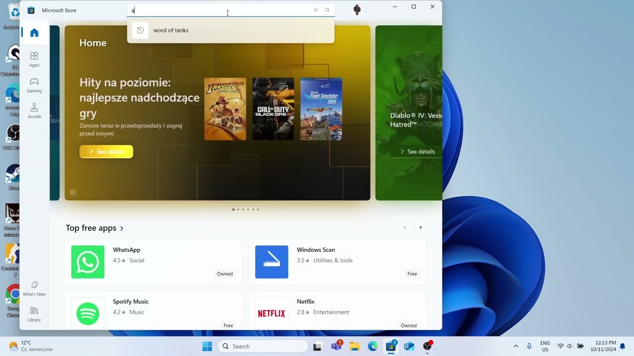
Task: Open ENG US language switcher
Action: [545, 346]
